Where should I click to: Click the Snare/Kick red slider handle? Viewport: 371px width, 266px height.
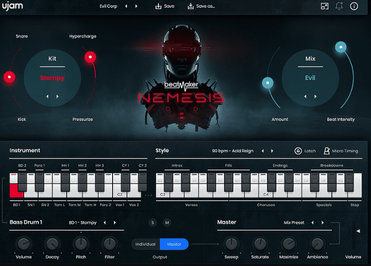click(x=10, y=77)
